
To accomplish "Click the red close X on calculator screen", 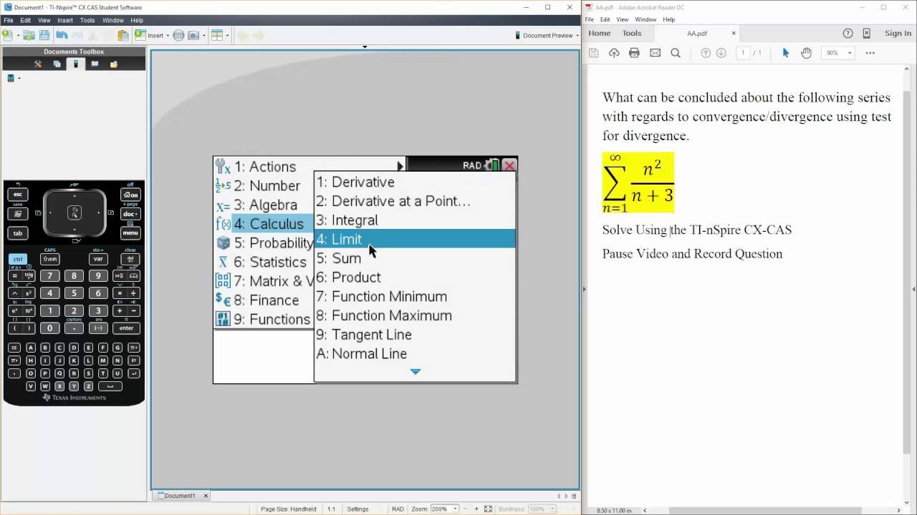I will click(x=509, y=165).
